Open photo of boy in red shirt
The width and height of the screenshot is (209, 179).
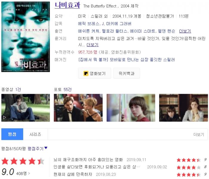(x=131, y=108)
